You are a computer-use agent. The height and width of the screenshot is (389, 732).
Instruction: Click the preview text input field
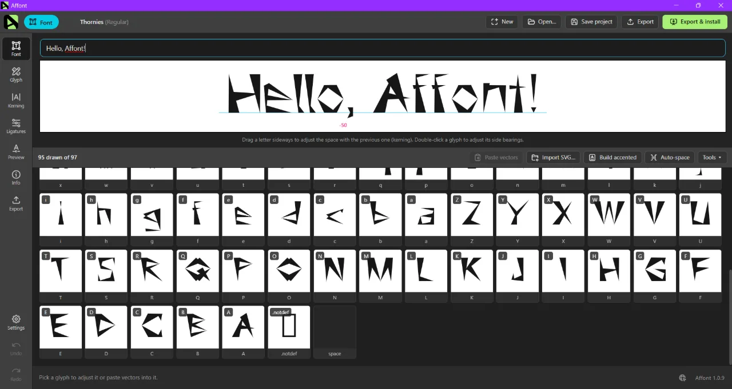[x=383, y=48]
